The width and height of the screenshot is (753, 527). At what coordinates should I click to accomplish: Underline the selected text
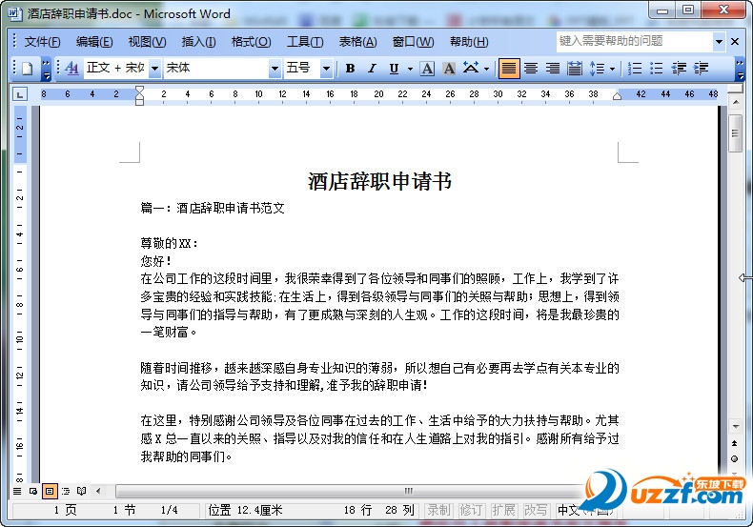(x=394, y=69)
